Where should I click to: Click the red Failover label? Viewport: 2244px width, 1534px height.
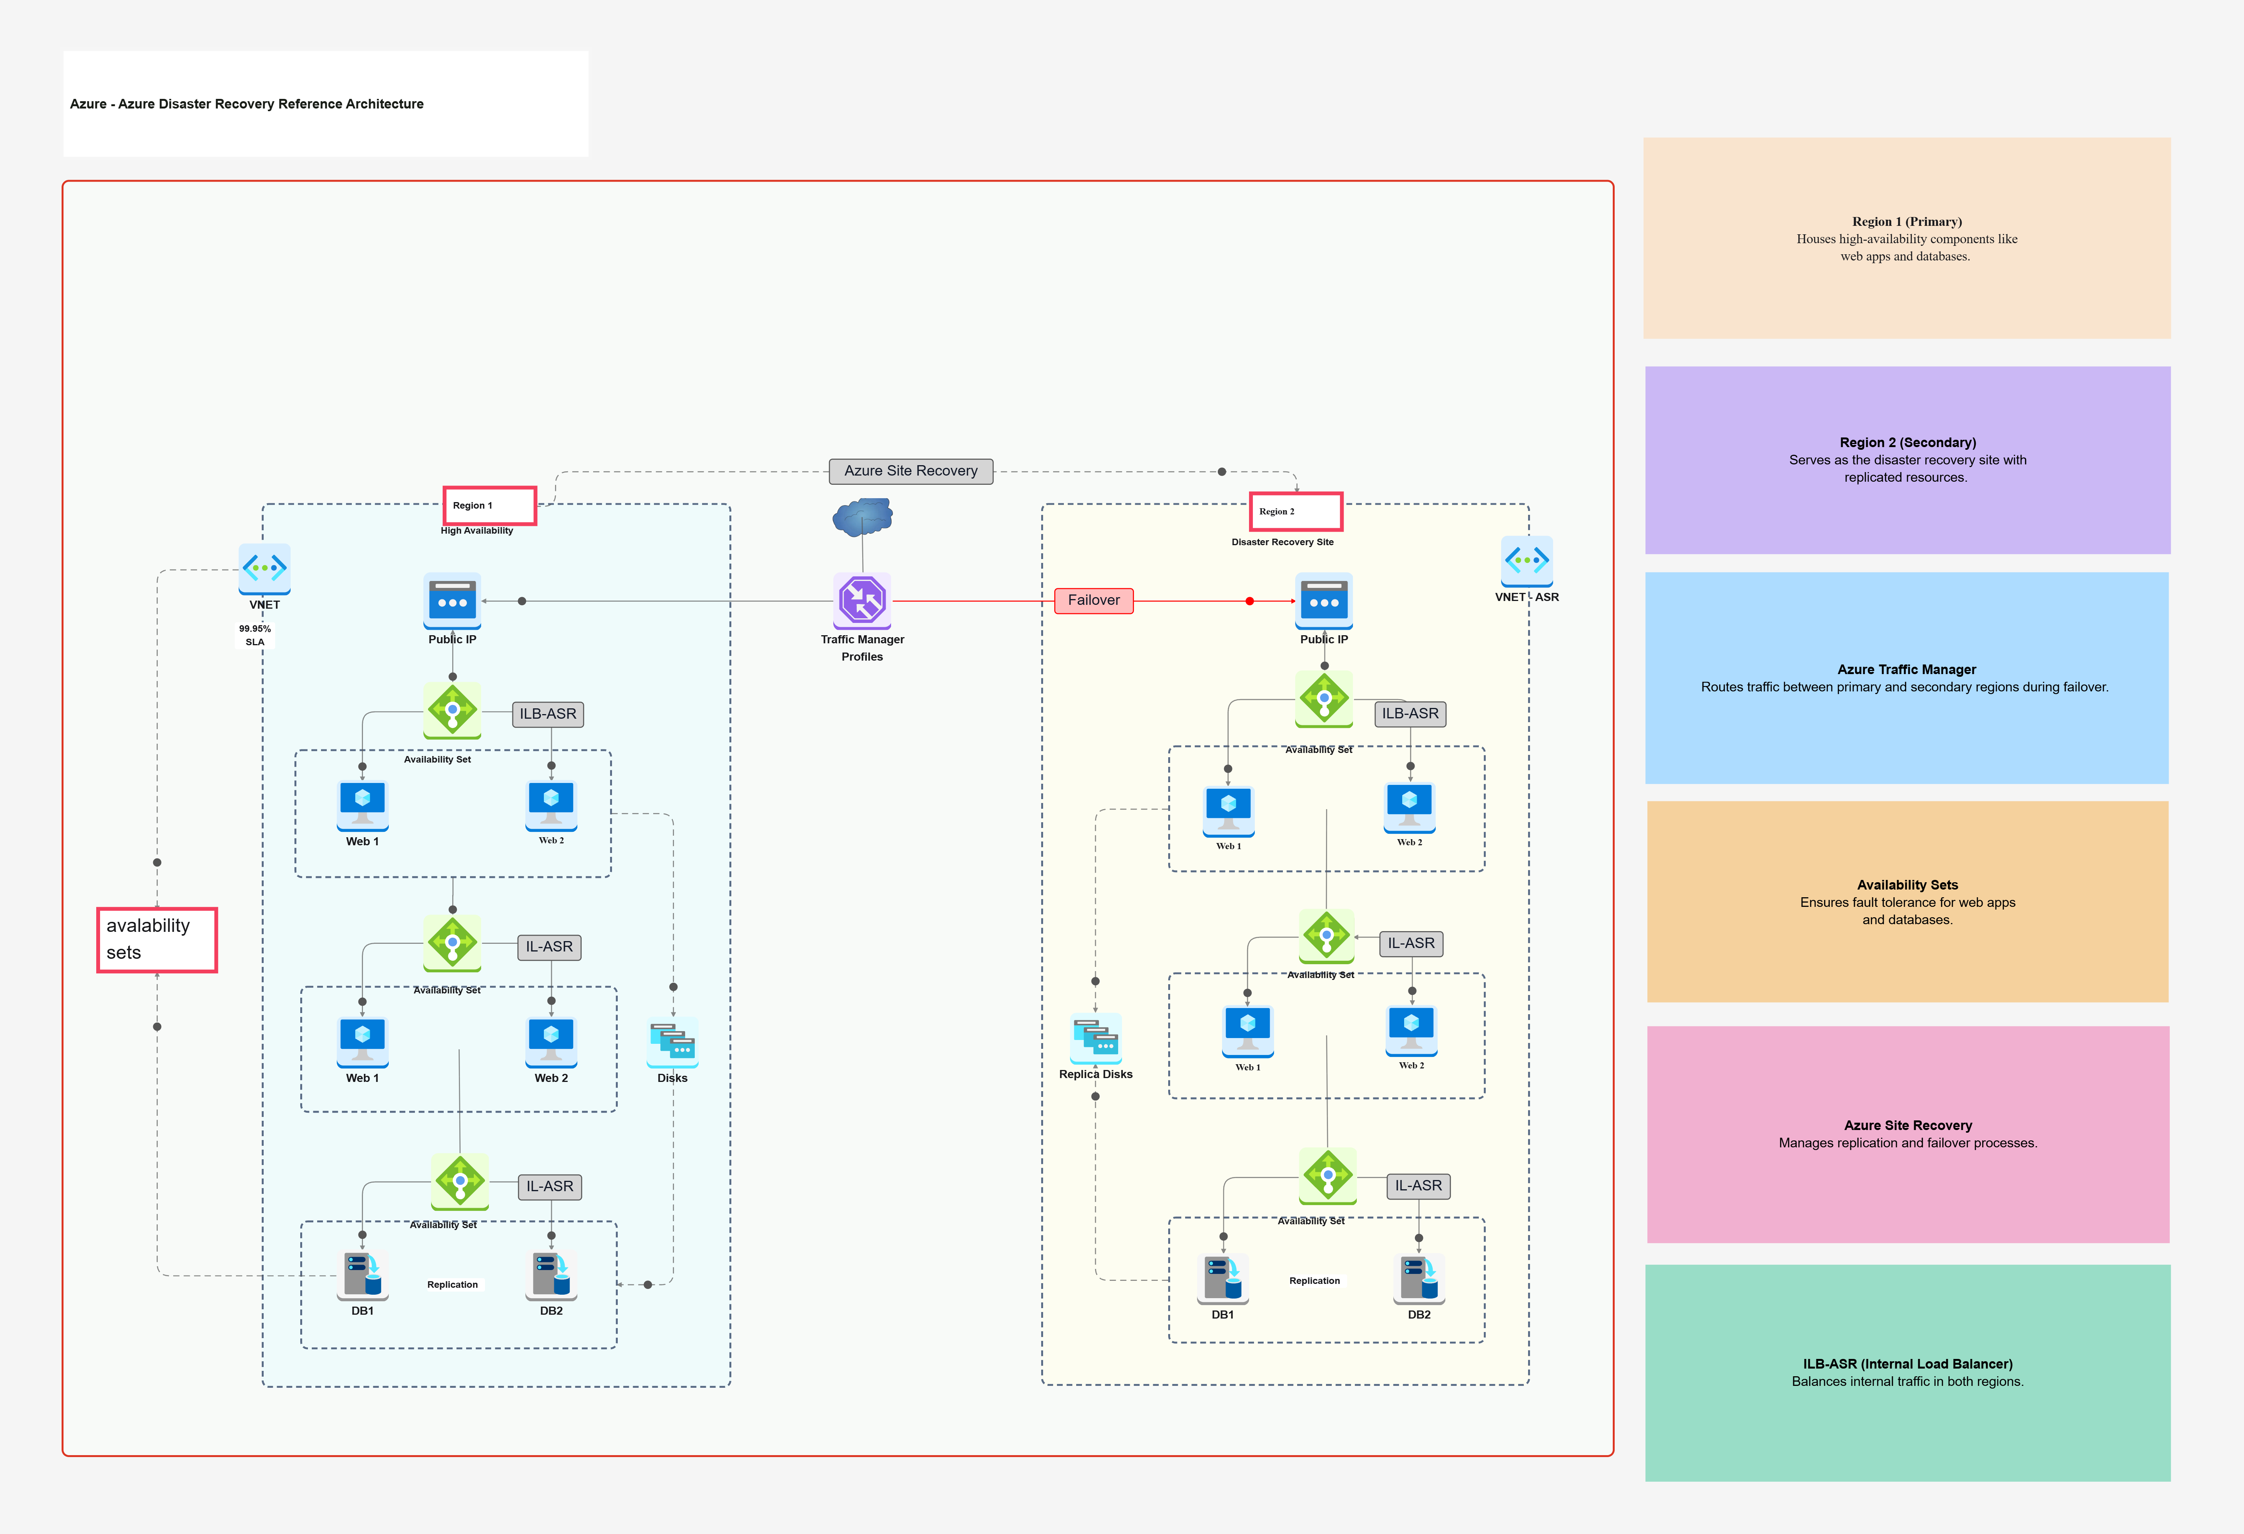1094,601
